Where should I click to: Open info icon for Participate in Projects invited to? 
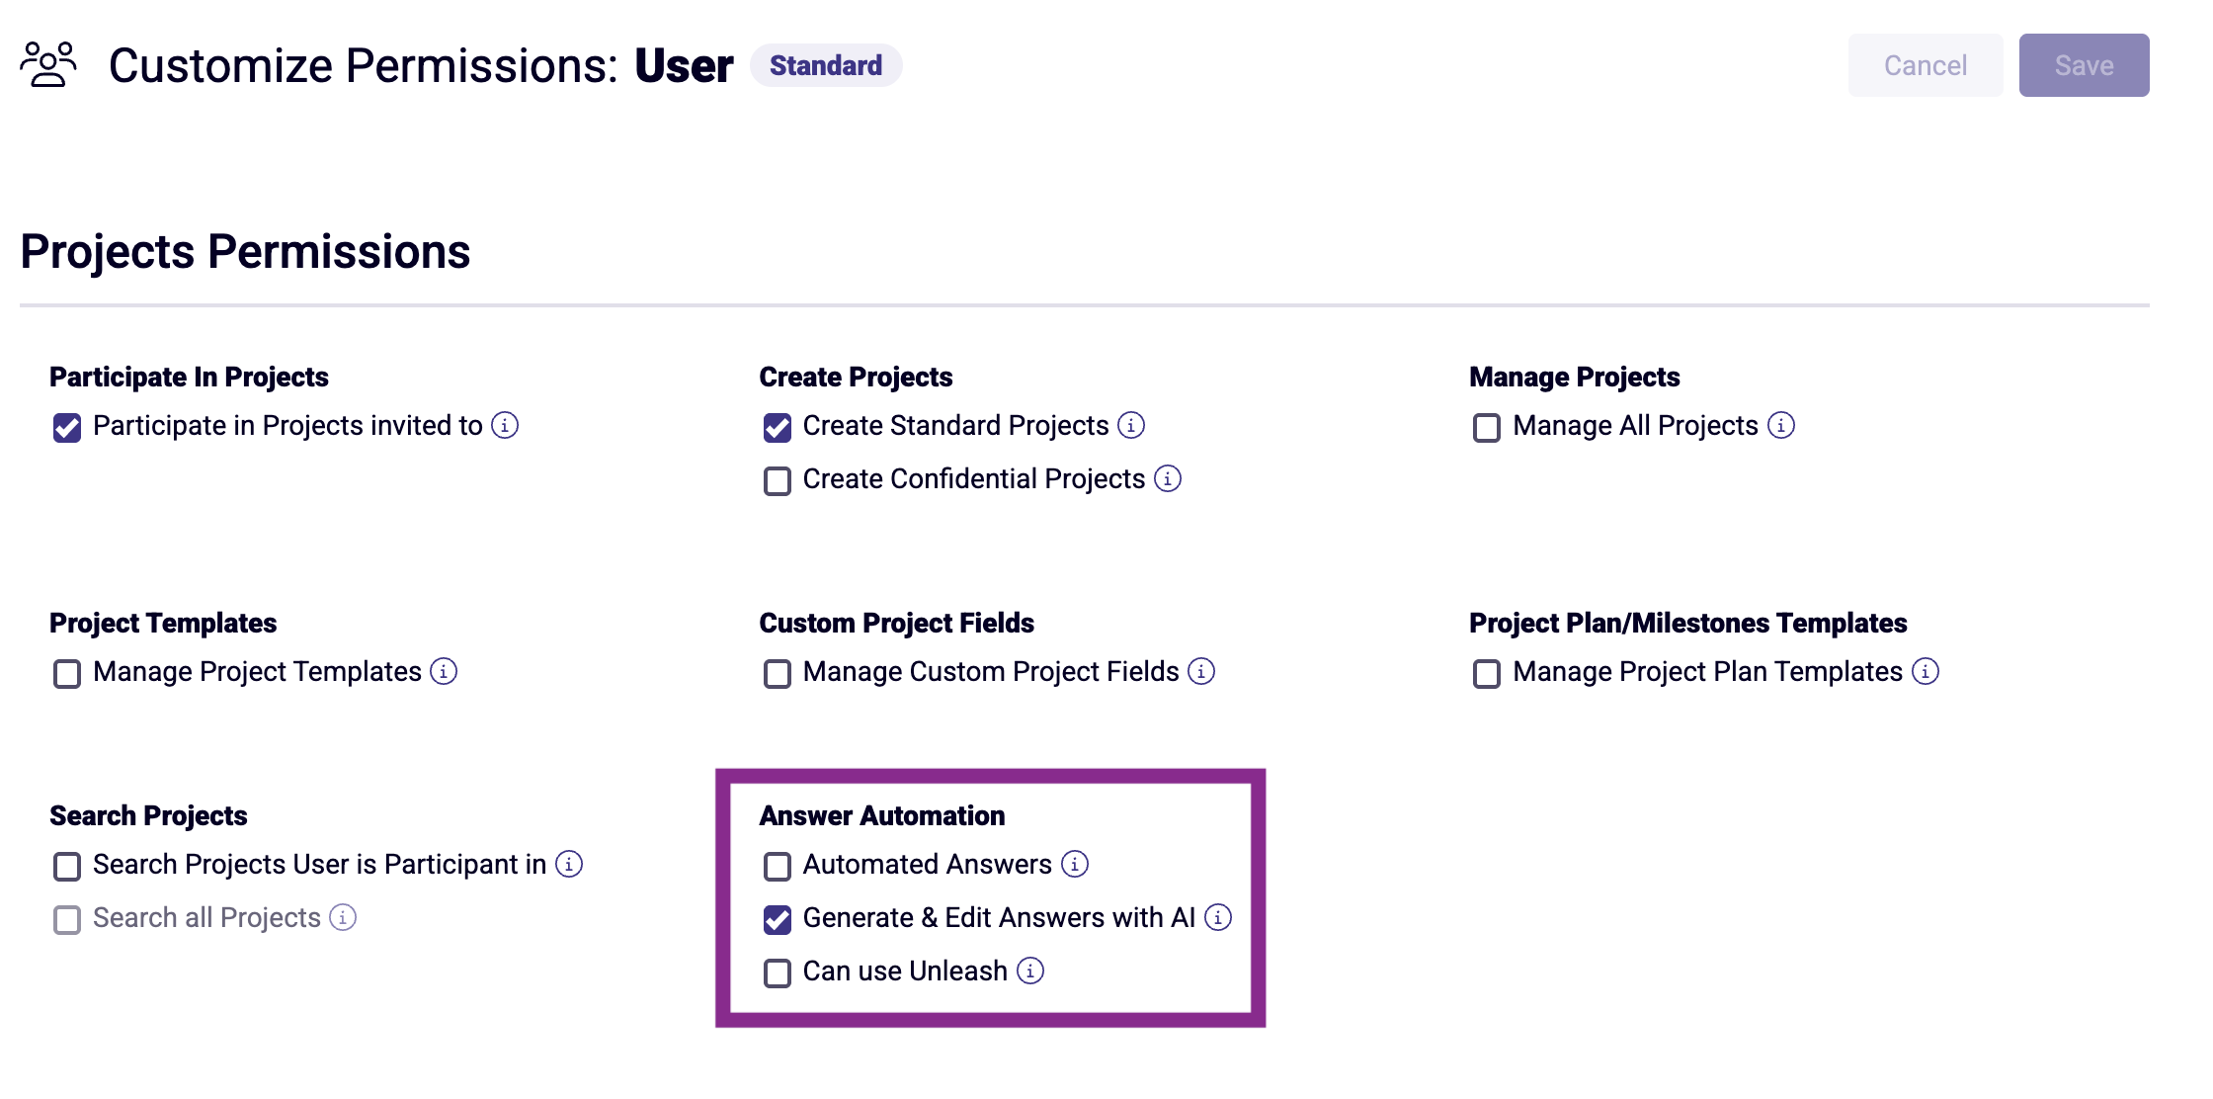[505, 425]
